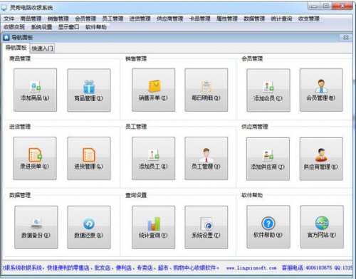
Task: Open 会员管理 (M) person icon
Action: (x=321, y=90)
